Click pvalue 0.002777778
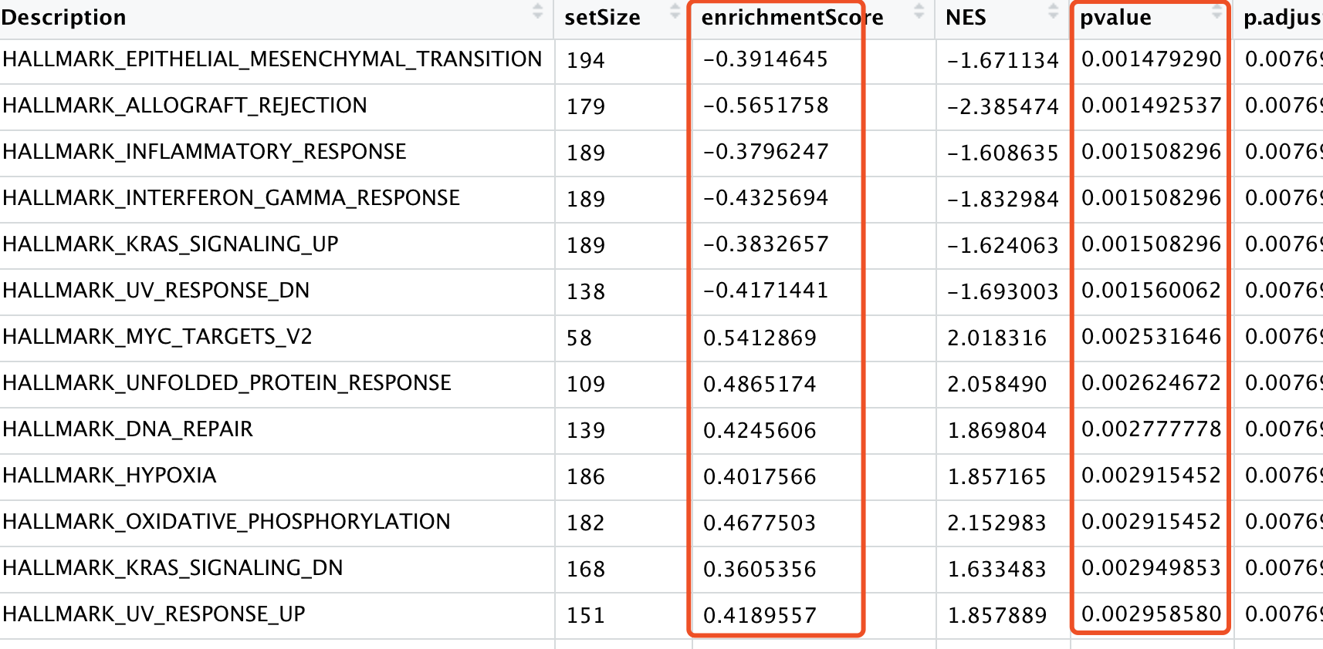The height and width of the screenshot is (649, 1323). (1151, 429)
